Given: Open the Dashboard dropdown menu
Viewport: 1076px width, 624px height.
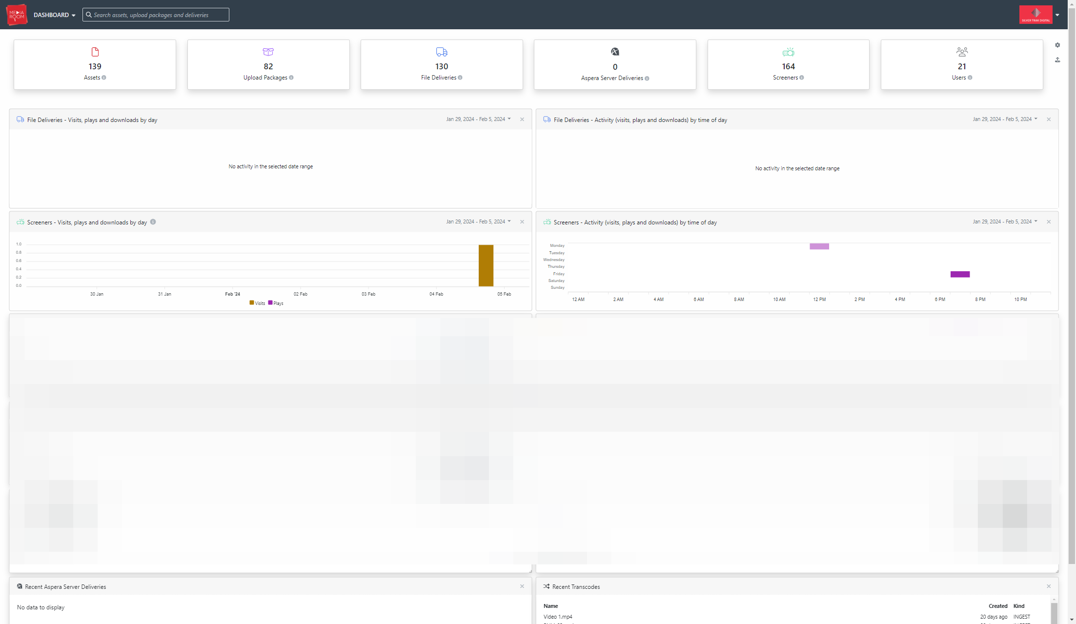Looking at the screenshot, I should [x=54, y=15].
